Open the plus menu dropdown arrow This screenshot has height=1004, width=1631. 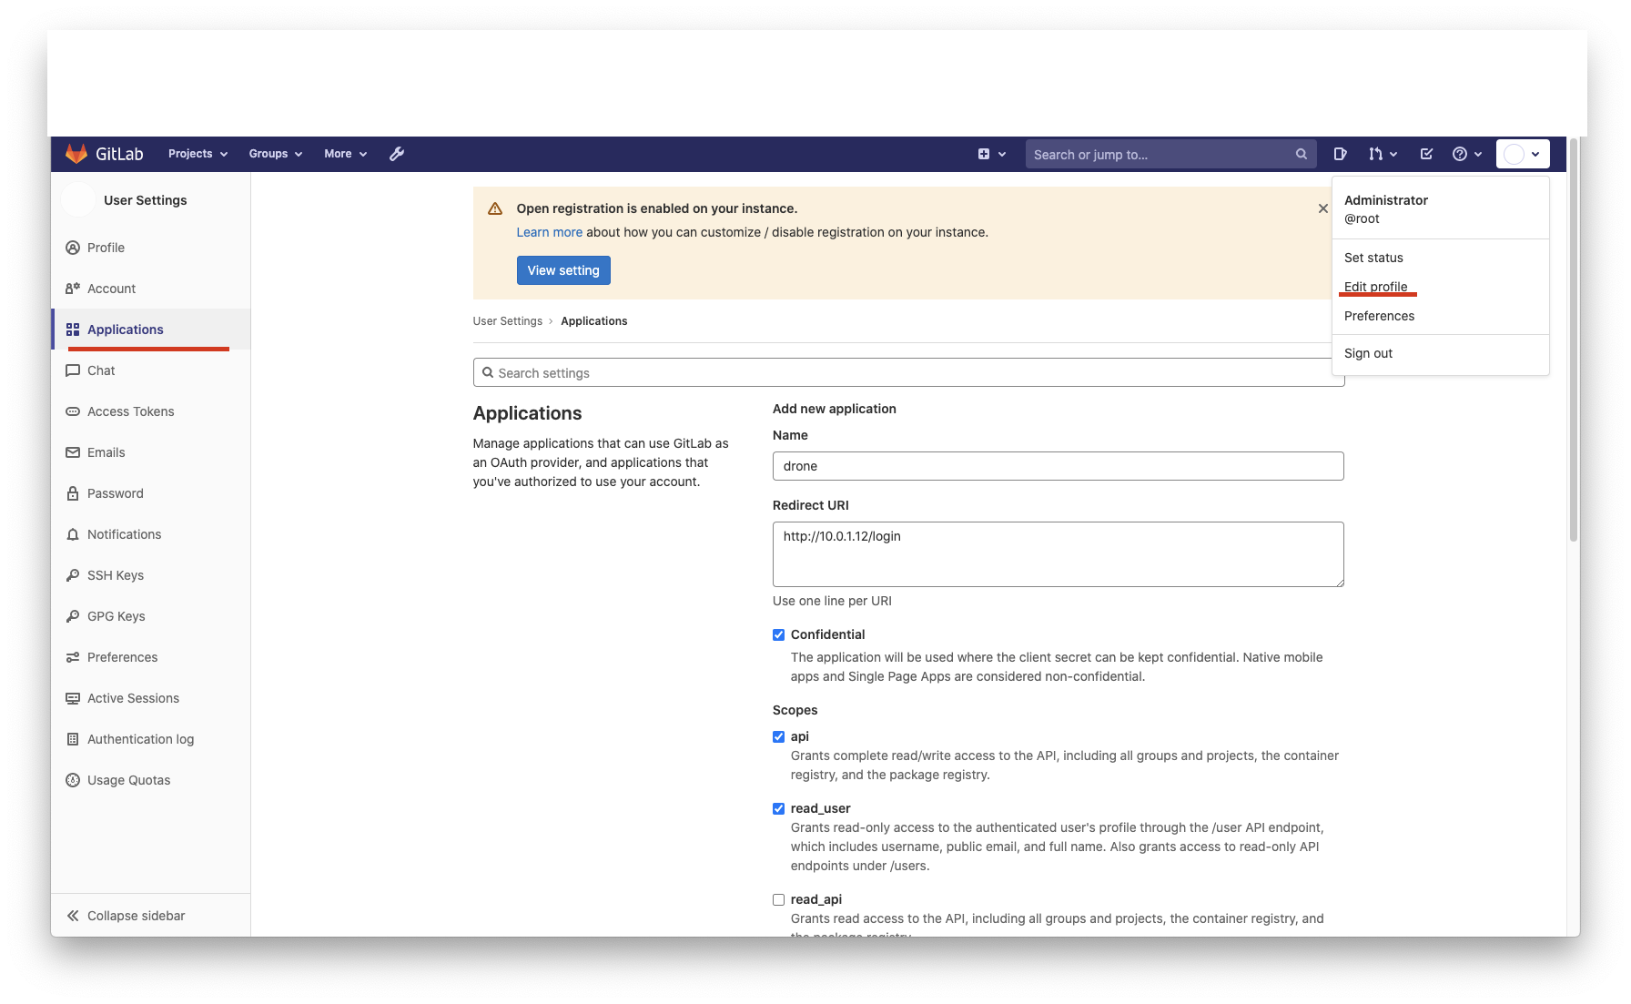[x=1002, y=154]
